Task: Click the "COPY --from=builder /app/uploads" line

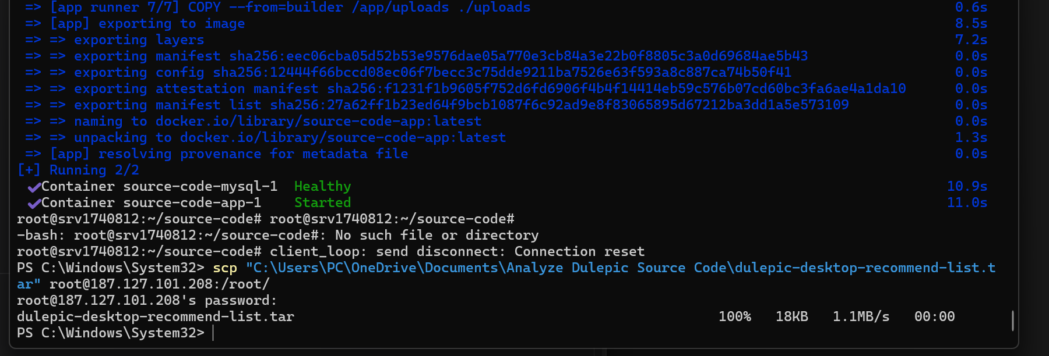Action: click(278, 7)
